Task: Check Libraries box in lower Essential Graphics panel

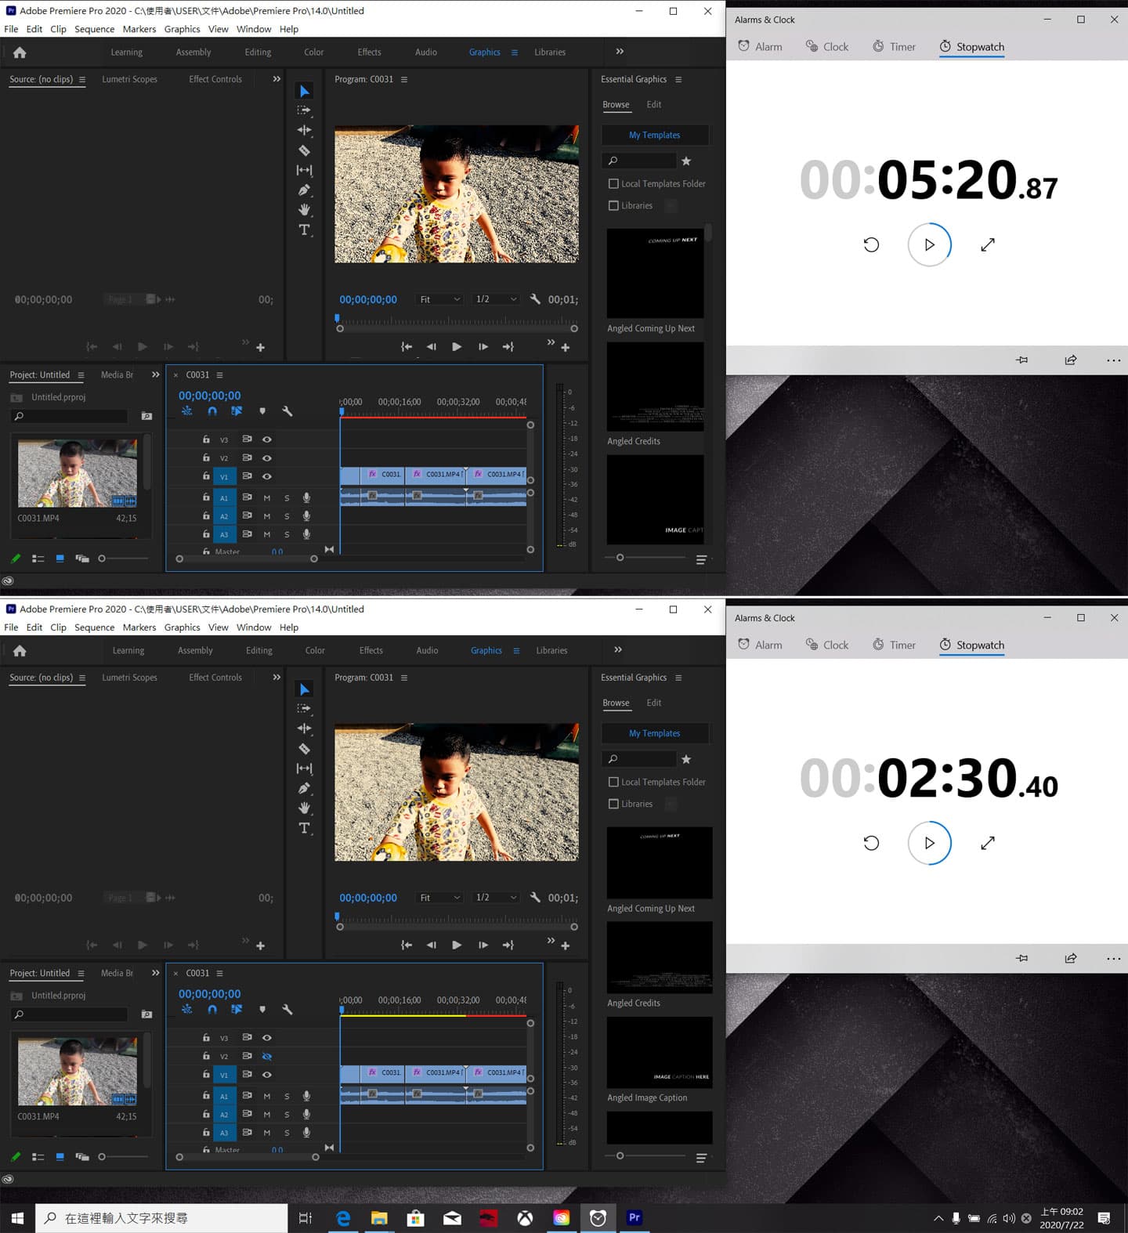Action: [613, 804]
